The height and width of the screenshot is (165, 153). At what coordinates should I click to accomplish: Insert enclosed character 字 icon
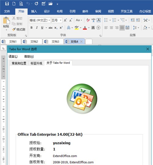pos(98,28)
